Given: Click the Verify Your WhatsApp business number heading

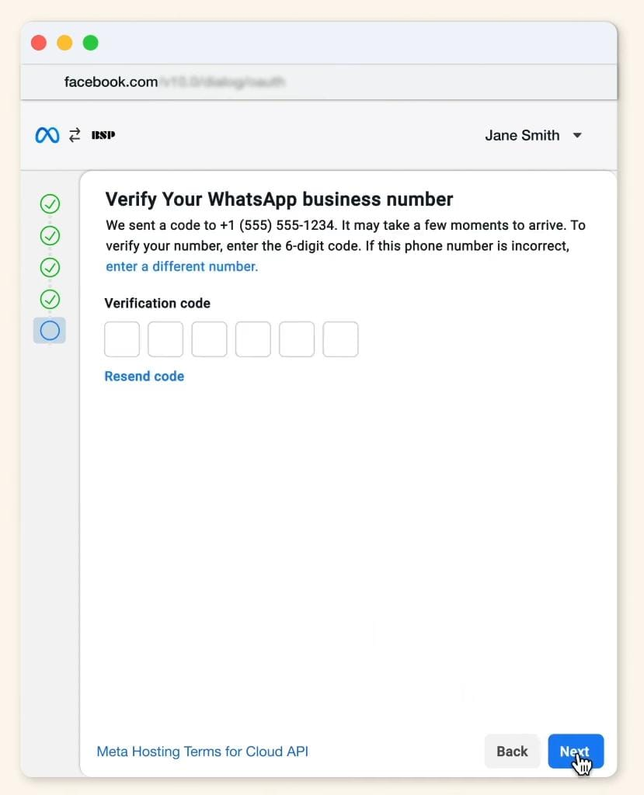Looking at the screenshot, I should coord(279,200).
